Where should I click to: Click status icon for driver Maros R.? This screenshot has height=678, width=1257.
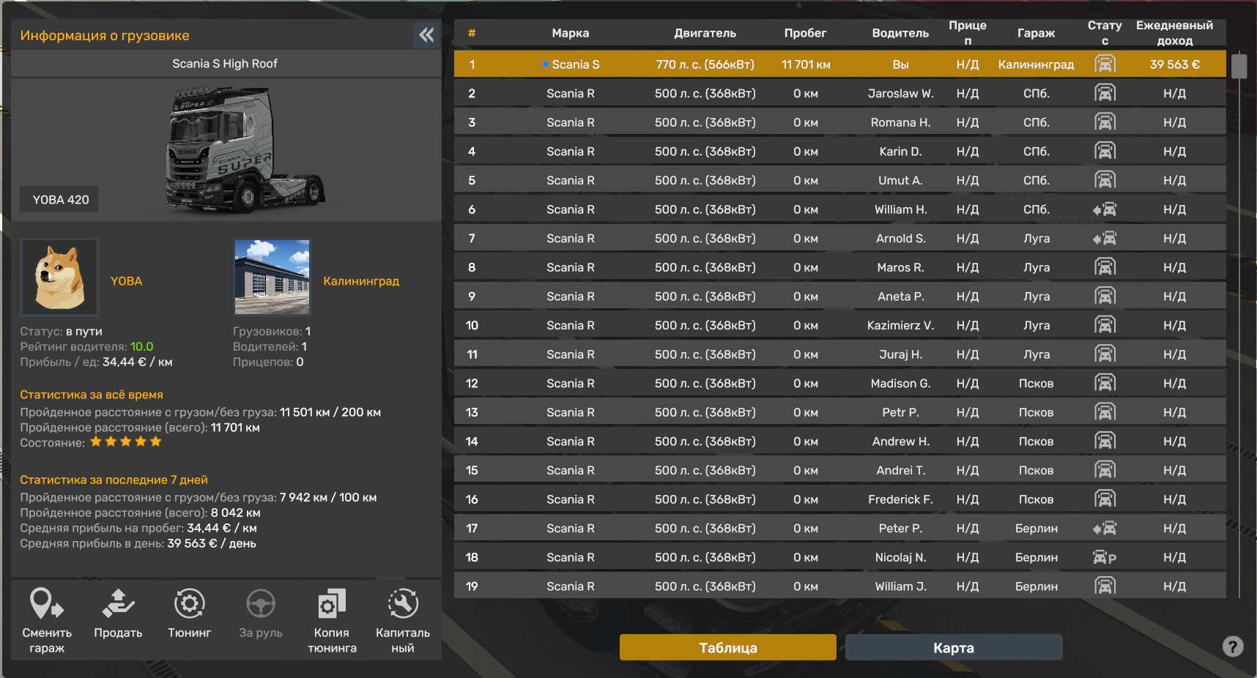pos(1105,267)
